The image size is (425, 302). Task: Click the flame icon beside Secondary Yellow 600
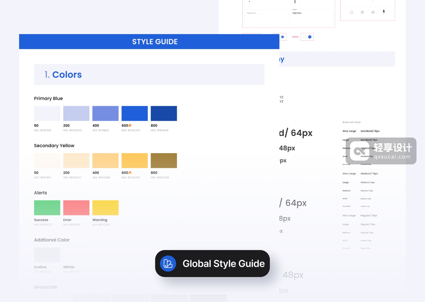tap(130, 172)
